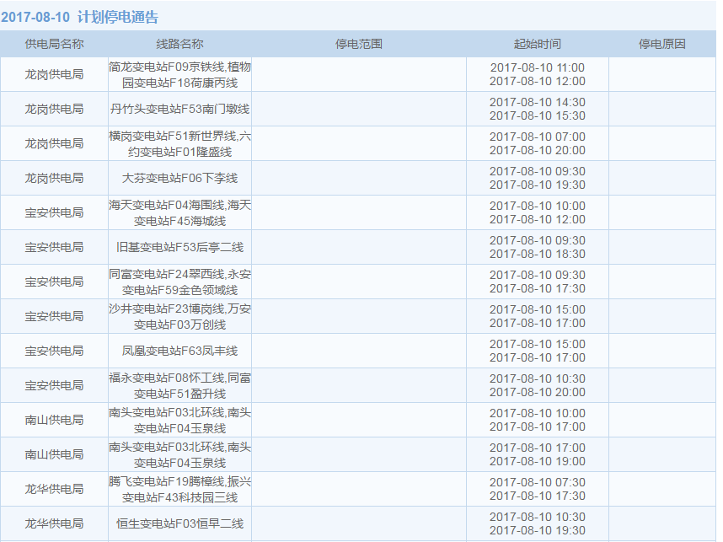Click the 停电范围 column header
This screenshot has height=542, width=723.
[358, 44]
